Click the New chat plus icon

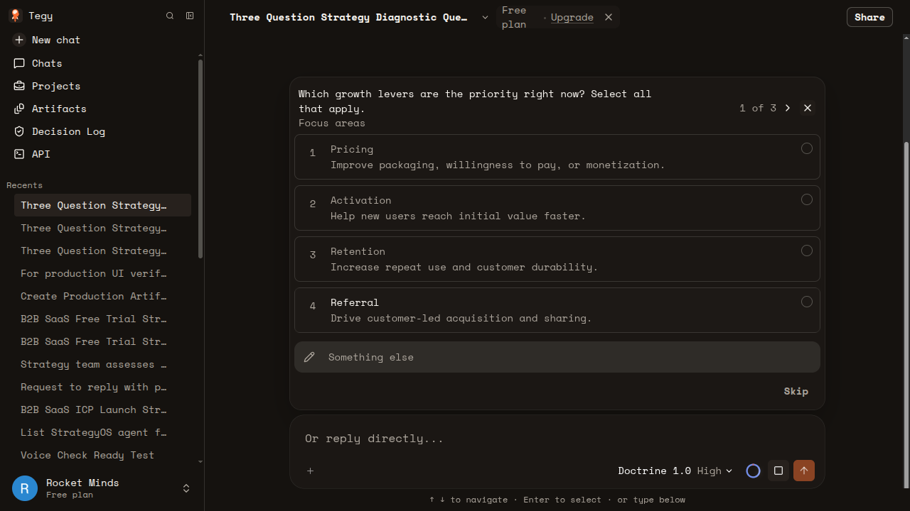[x=19, y=40]
